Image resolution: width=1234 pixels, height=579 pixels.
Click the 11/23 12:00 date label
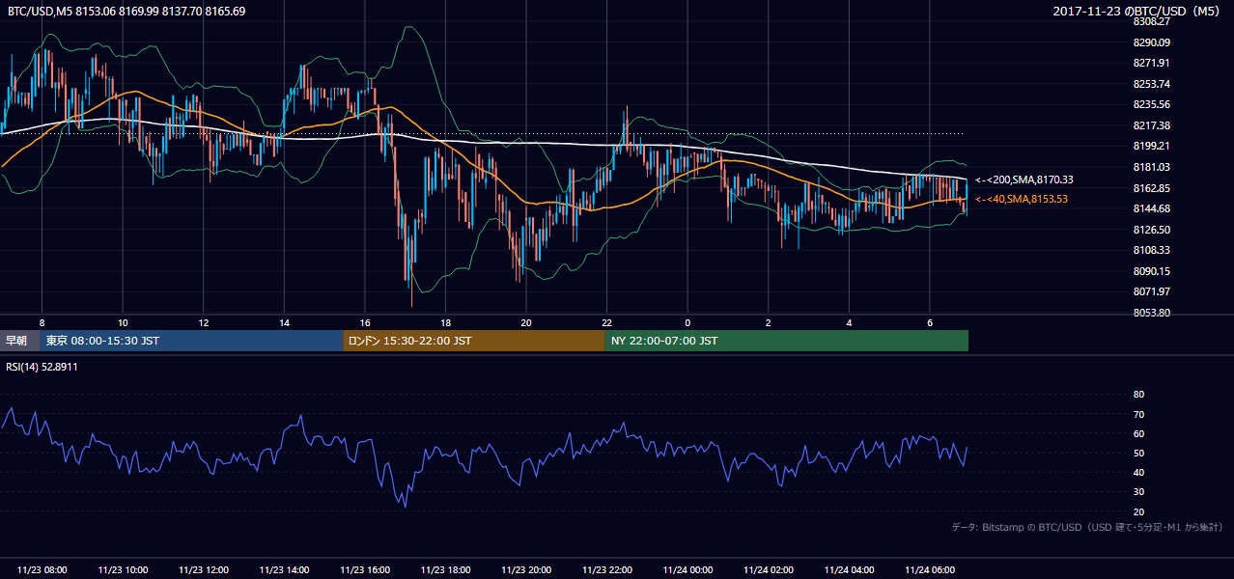tap(204, 570)
